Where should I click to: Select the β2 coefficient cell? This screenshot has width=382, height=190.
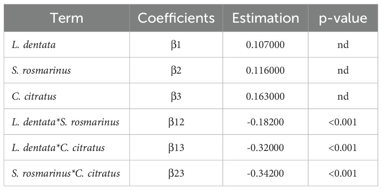(176, 71)
